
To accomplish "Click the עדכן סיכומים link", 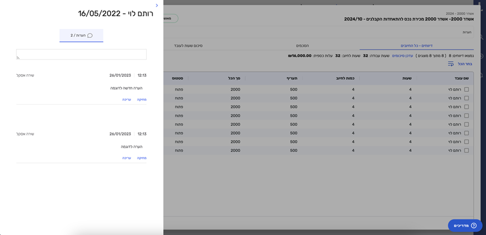I will click(x=402, y=56).
